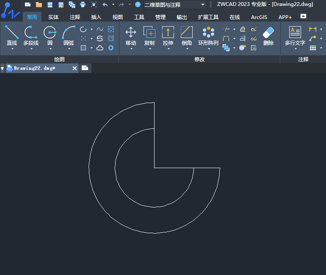Expand the dropdown arrow beside the hatch icon
The image size is (326, 275).
click(x=91, y=48)
